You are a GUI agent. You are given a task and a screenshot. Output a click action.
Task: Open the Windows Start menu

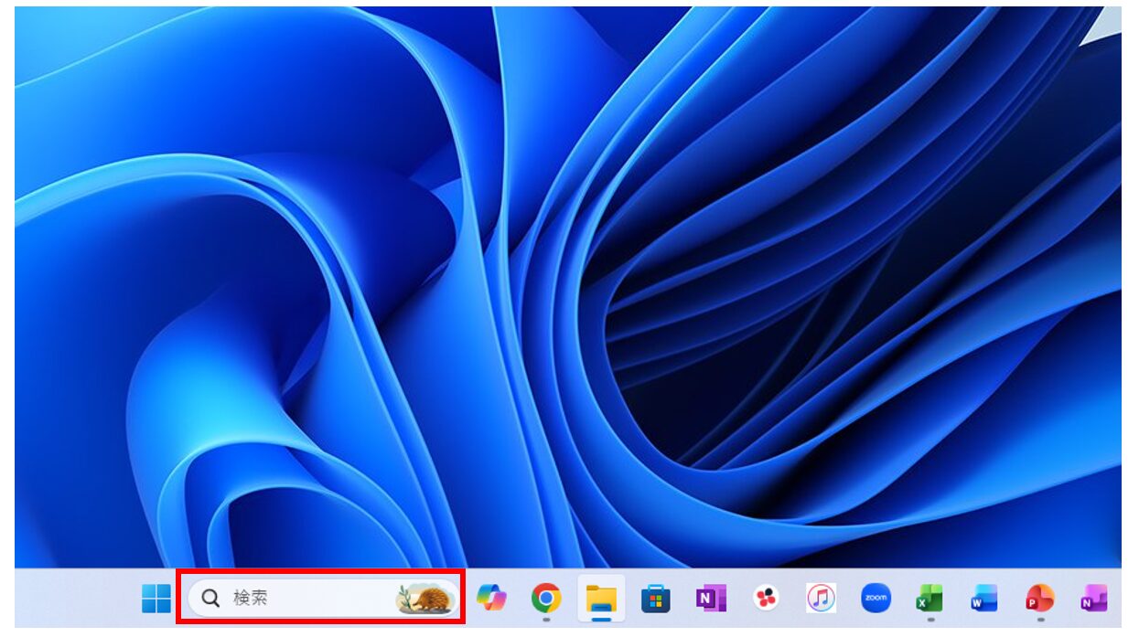(156, 599)
